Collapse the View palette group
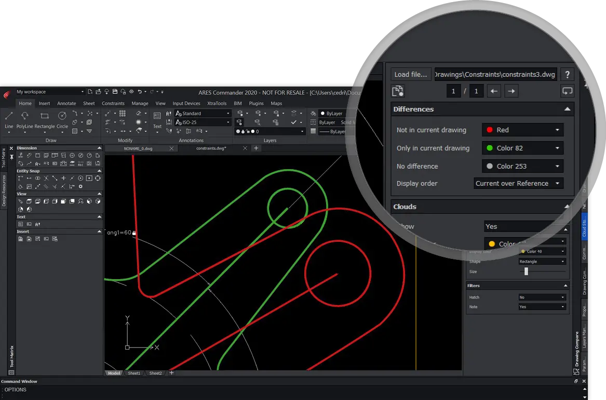This screenshot has height=400, width=606. point(99,194)
